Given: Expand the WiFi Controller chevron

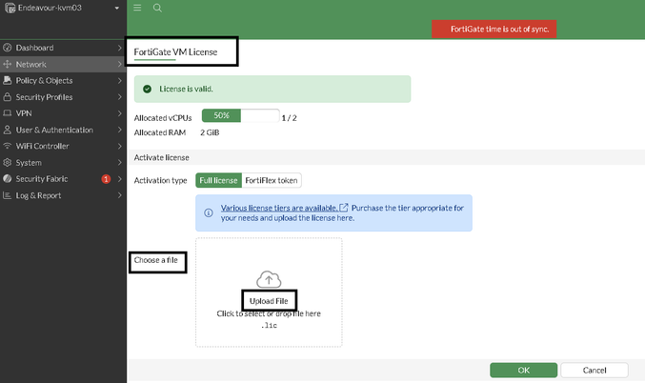Looking at the screenshot, I should (x=119, y=146).
